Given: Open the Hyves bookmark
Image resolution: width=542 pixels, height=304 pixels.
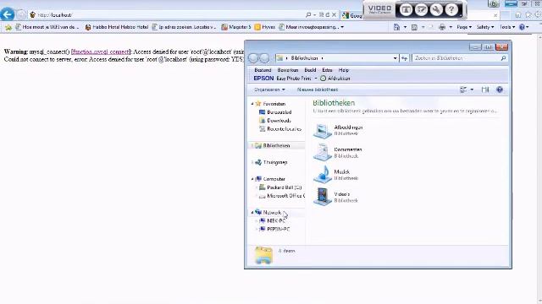Looking at the screenshot, I should (x=265, y=27).
